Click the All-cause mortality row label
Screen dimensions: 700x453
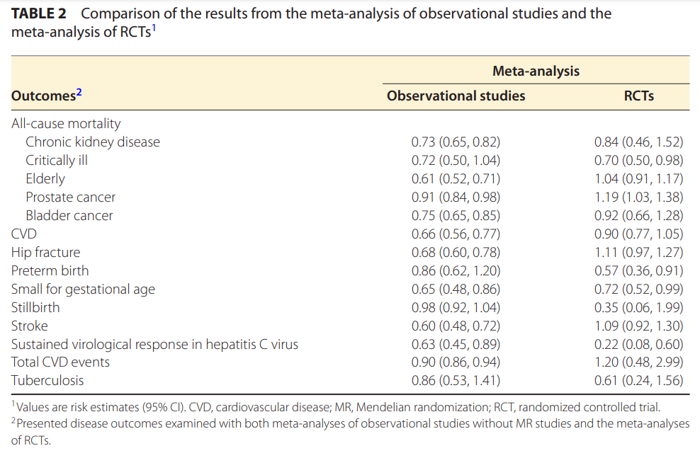click(66, 123)
